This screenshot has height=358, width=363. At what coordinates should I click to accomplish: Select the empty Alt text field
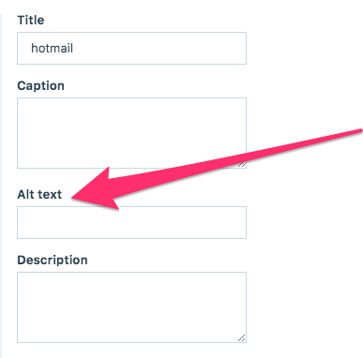coord(131,222)
